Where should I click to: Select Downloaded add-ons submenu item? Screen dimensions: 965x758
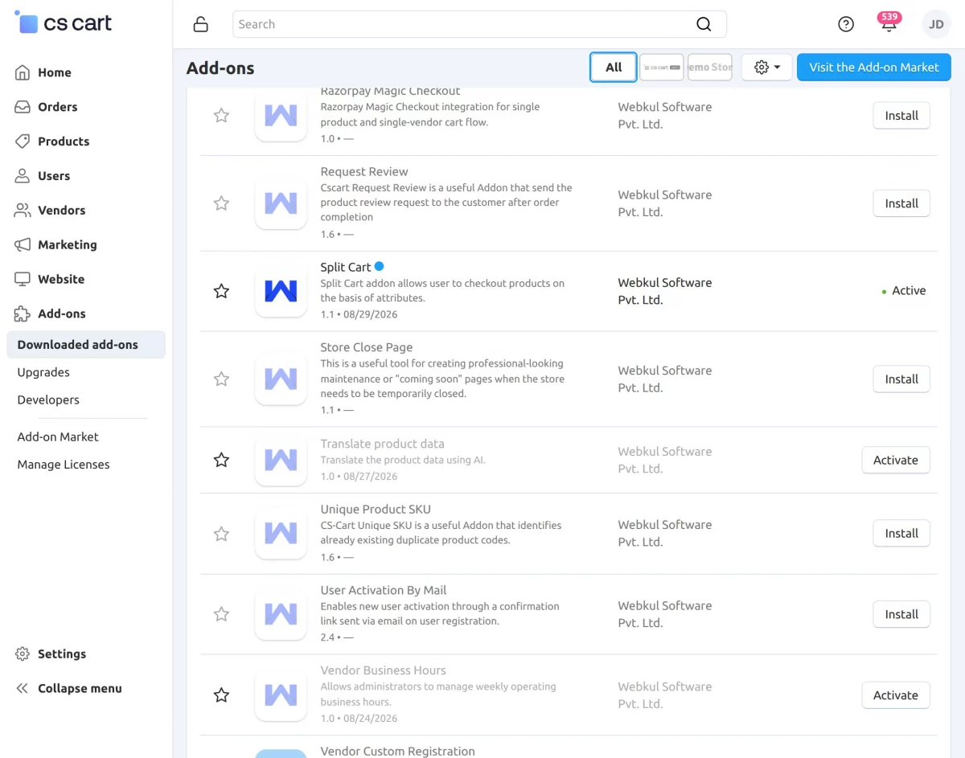[86, 345]
